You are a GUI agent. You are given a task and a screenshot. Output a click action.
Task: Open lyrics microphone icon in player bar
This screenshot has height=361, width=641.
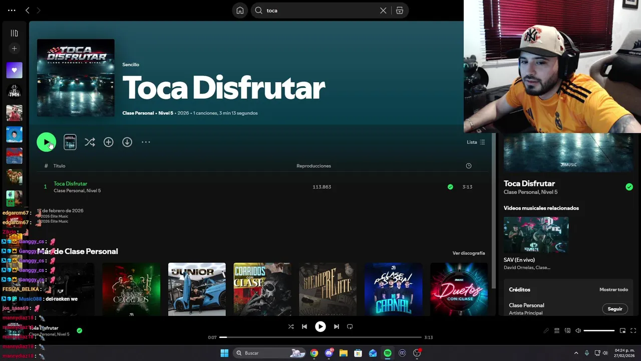[546, 331]
